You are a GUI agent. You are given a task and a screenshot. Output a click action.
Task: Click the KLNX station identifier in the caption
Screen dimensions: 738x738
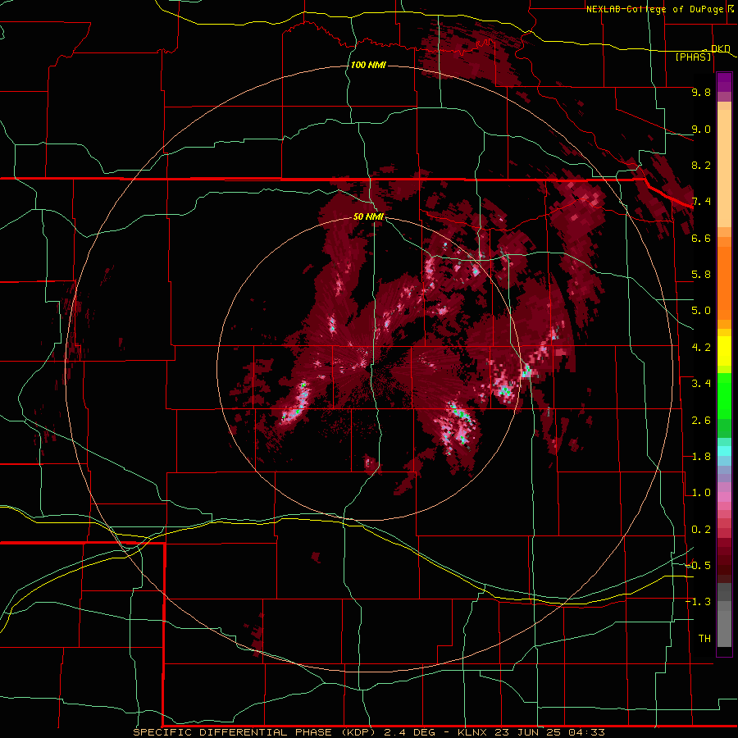473,732
